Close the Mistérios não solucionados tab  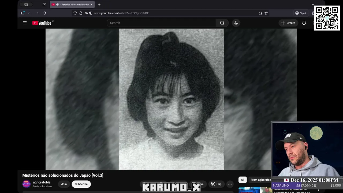coord(91,5)
